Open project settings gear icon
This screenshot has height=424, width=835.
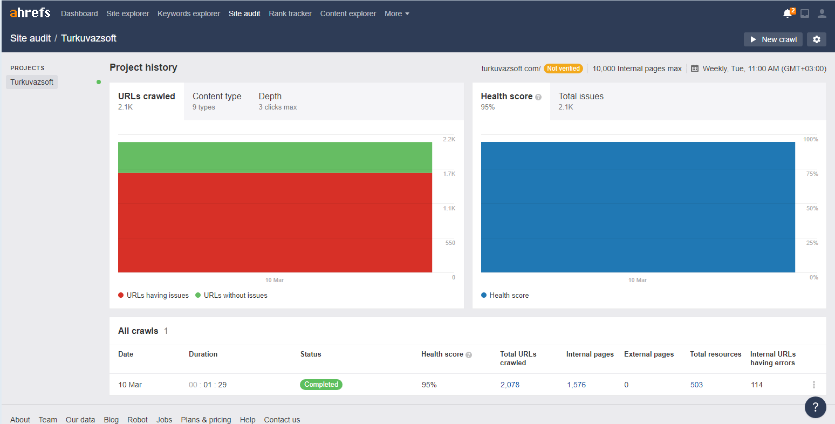[817, 39]
